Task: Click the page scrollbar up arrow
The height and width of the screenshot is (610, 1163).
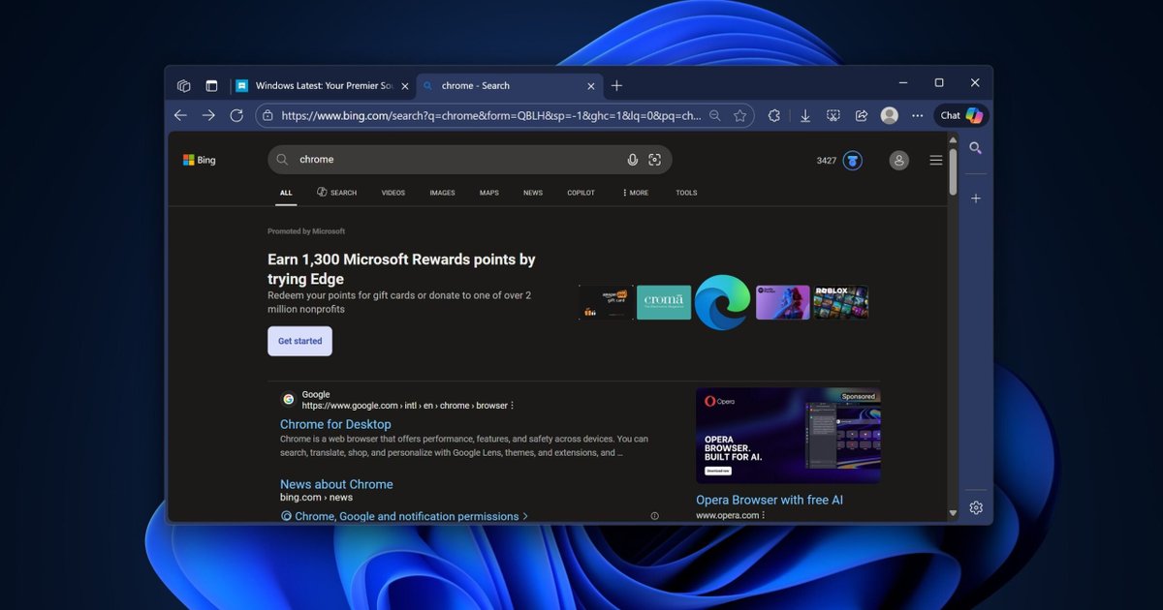Action: (x=953, y=140)
